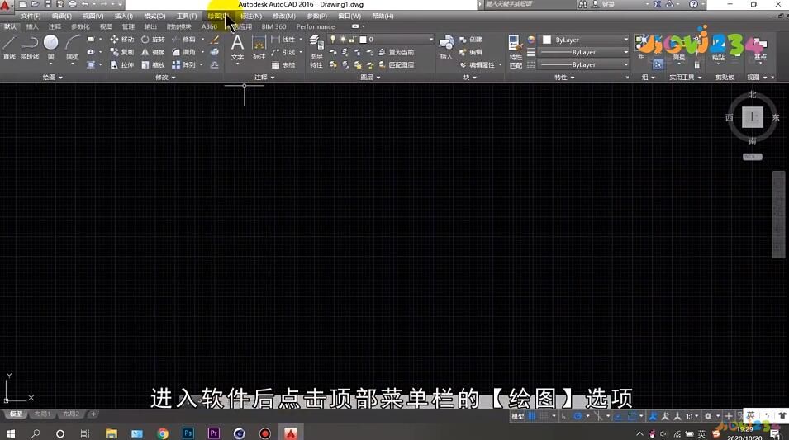Screen dimensions: 789x440
Task: Toggle layer 0 lock icon
Action: click(352, 40)
